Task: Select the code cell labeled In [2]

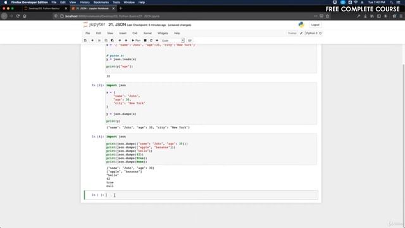Action: pos(211,103)
